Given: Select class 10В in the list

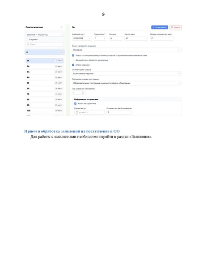Looking at the screenshot, I should (45, 111).
